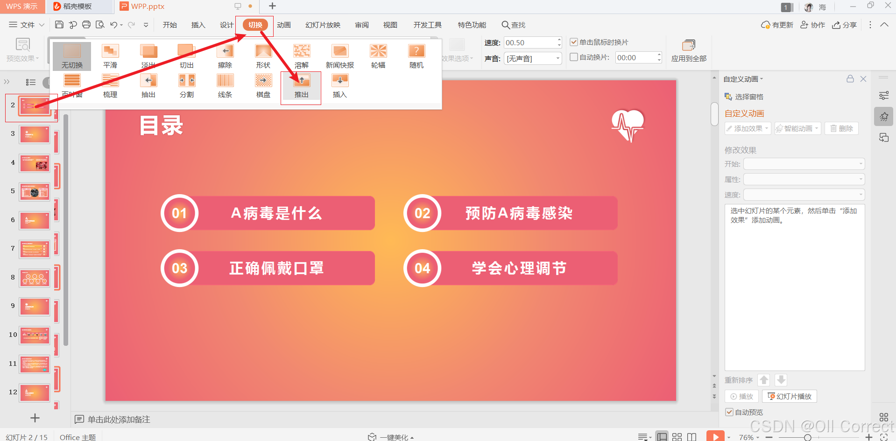The height and width of the screenshot is (441, 896).
Task: Choose the 梳理 comb transition
Action: [x=110, y=85]
